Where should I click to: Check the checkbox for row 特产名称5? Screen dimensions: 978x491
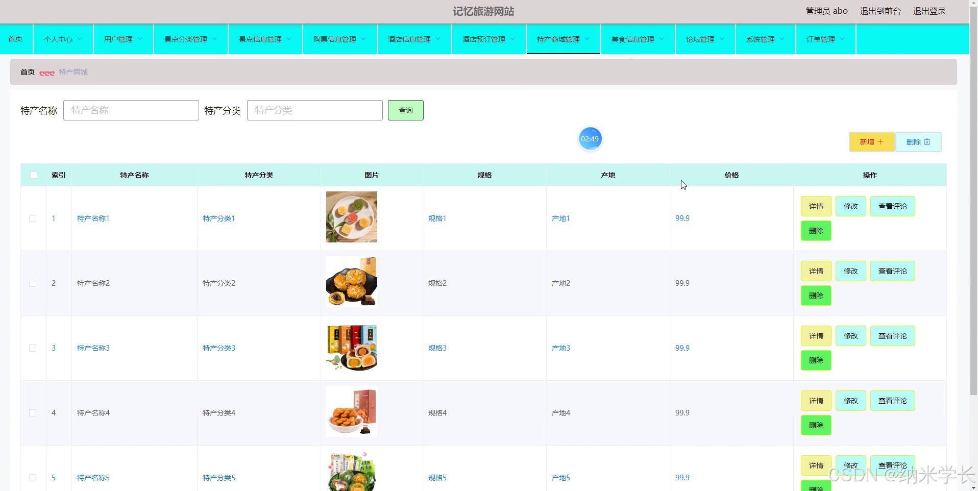coord(33,478)
